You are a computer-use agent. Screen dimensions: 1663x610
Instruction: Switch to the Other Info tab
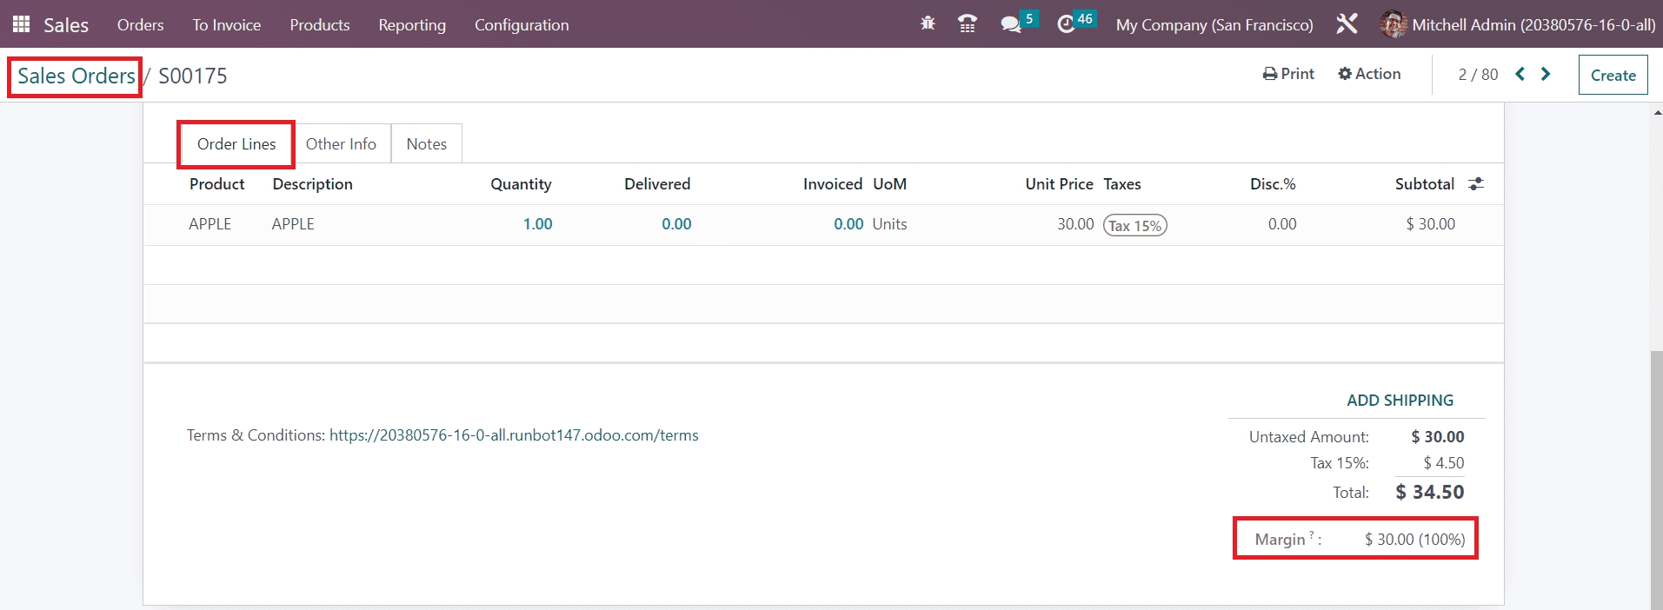pyautogui.click(x=341, y=144)
